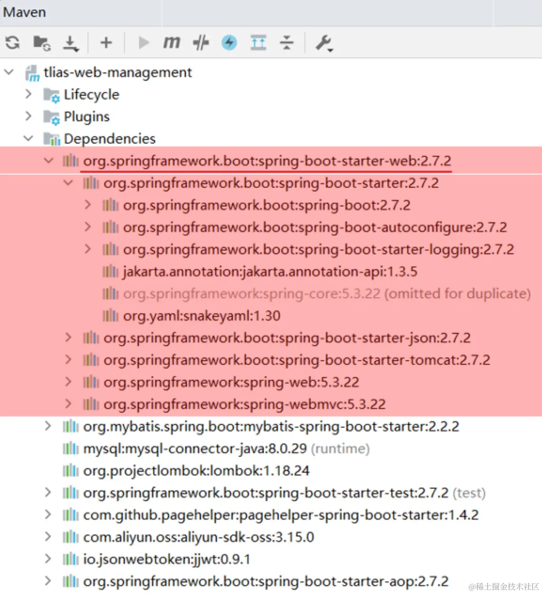The width and height of the screenshot is (542, 594).
Task: Collapse the tlias-web-management project node
Action: pyautogui.click(x=9, y=72)
